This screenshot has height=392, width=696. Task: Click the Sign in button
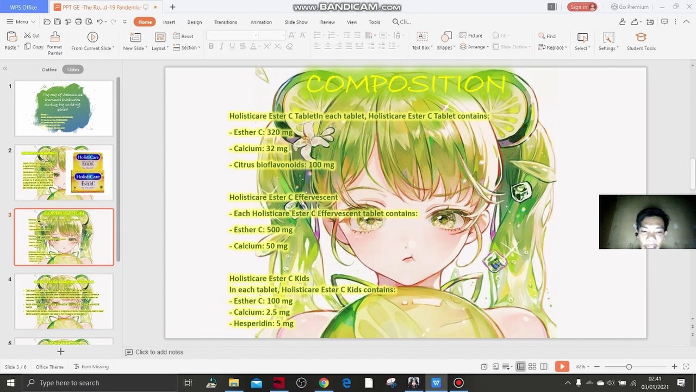click(x=582, y=7)
